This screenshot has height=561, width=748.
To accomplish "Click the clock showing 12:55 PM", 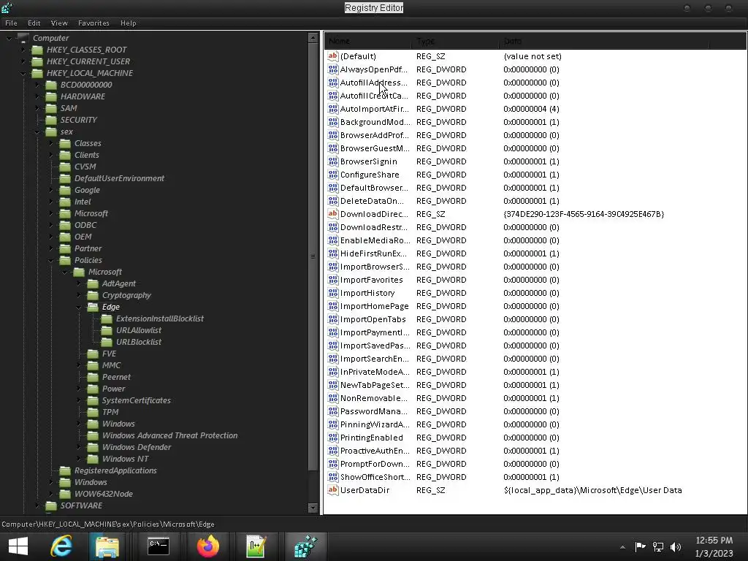I will click(714, 541).
